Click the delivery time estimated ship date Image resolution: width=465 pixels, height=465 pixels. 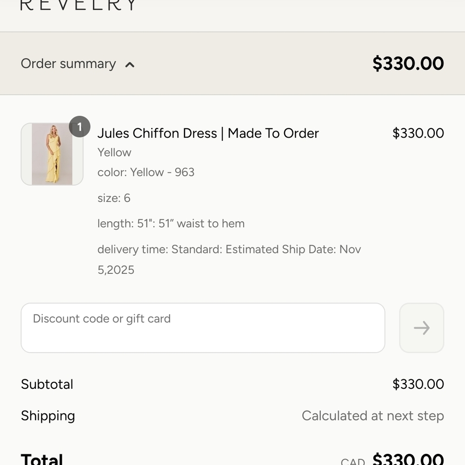pyautogui.click(x=229, y=250)
